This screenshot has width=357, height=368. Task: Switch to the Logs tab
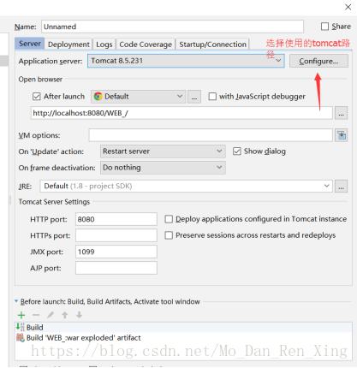coord(104,45)
